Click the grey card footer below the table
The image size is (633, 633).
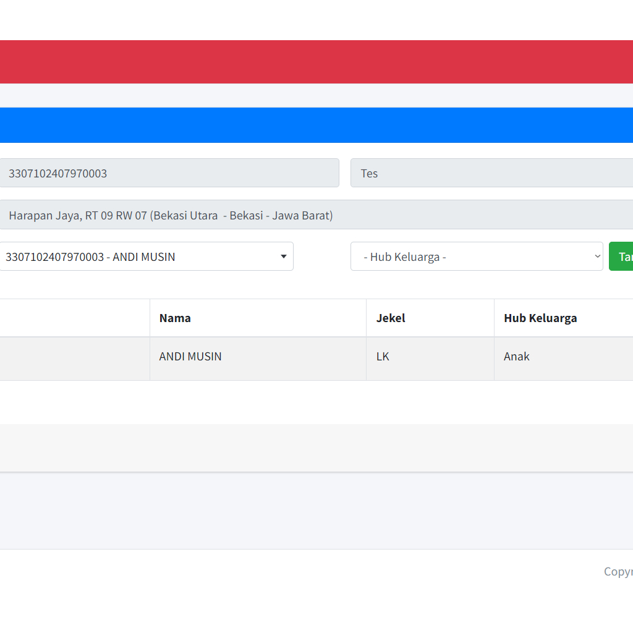tap(315, 448)
